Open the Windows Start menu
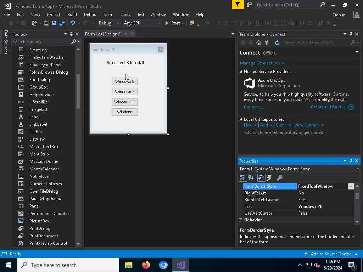The height and width of the screenshot is (272, 363). 9,265
